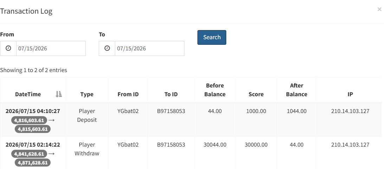
Task: Click the Before Balance column header
Action: (215, 90)
